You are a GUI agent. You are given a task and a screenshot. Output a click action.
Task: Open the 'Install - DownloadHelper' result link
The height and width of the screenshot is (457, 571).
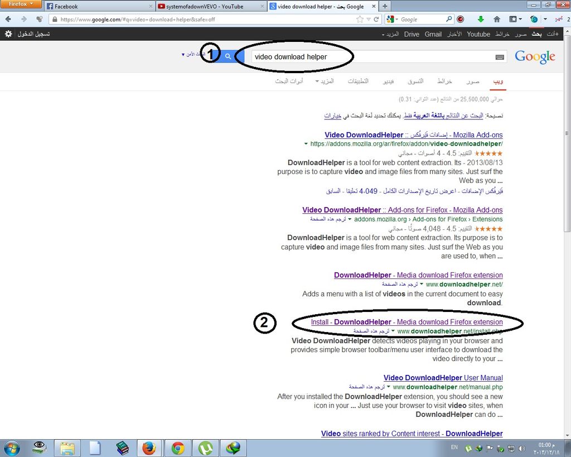[407, 322]
